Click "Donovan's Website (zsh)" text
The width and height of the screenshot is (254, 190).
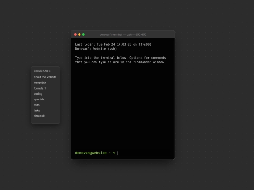click(96, 49)
